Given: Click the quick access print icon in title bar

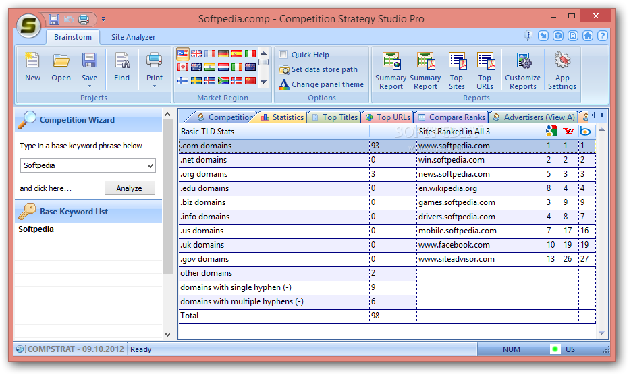Looking at the screenshot, I should pyautogui.click(x=84, y=19).
